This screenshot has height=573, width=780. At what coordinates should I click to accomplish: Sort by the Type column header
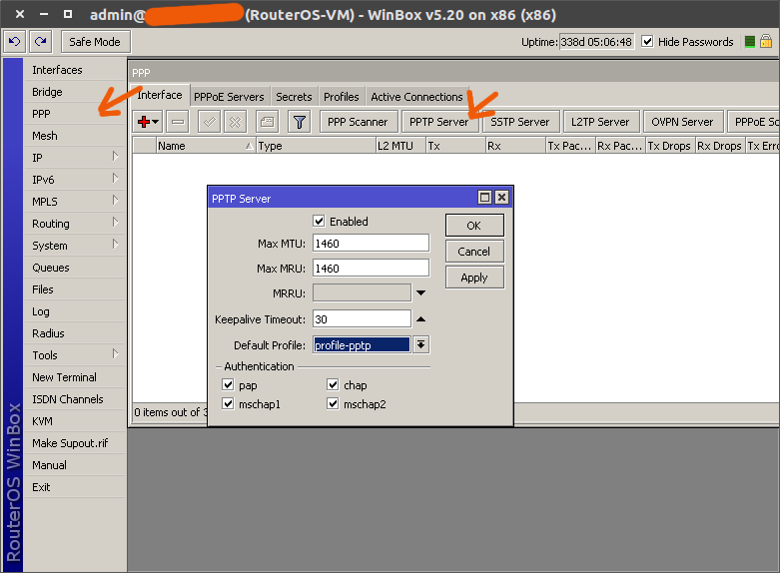click(x=316, y=146)
